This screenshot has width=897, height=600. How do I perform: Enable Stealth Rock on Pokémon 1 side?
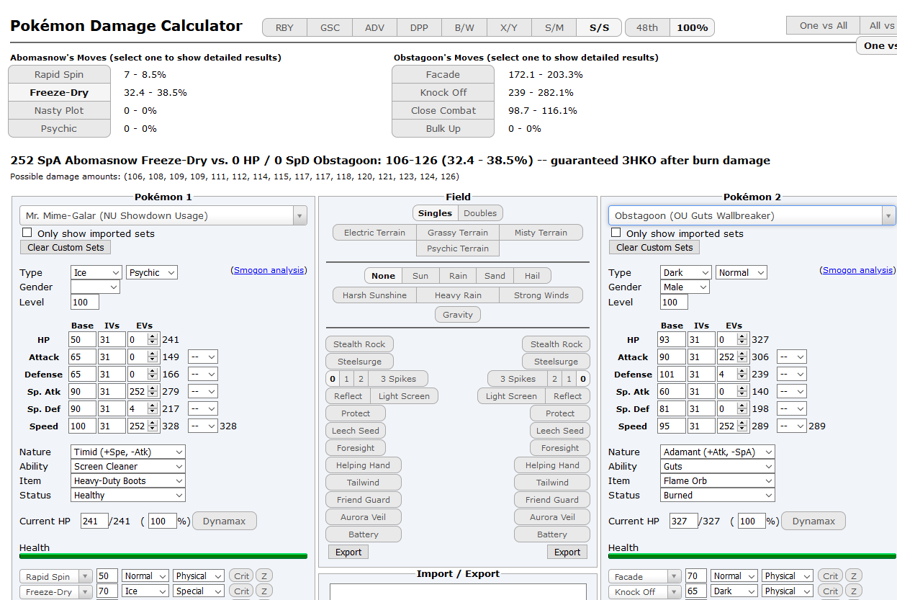pos(359,344)
